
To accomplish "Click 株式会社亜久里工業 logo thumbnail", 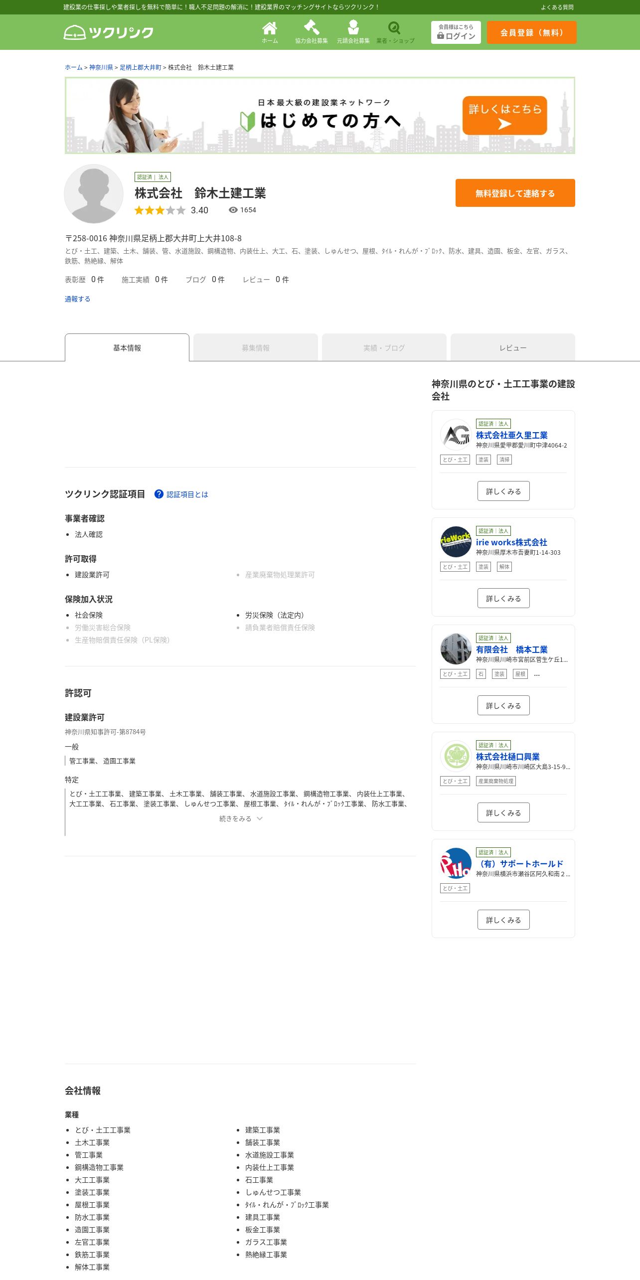I will pyautogui.click(x=456, y=435).
